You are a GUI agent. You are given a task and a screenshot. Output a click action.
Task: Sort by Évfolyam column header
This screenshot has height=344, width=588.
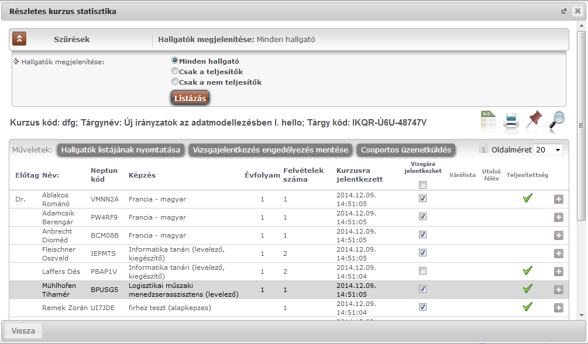tap(262, 175)
